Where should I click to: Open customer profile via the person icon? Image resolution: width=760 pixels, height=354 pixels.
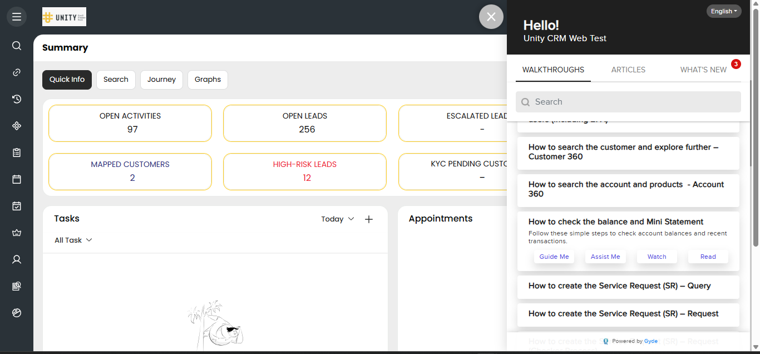point(16,259)
